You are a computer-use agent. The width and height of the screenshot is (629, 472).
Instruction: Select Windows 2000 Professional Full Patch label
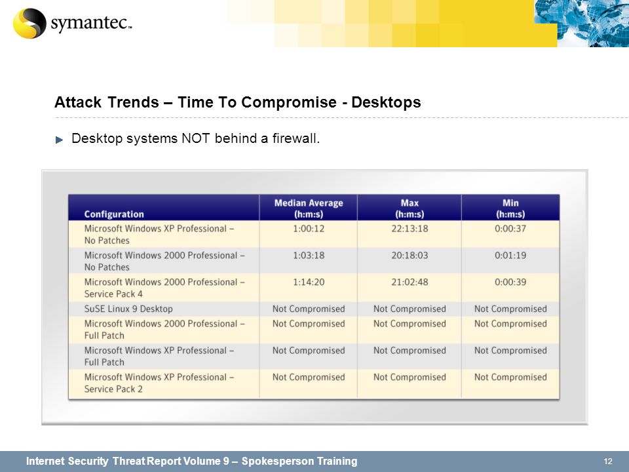point(164,330)
